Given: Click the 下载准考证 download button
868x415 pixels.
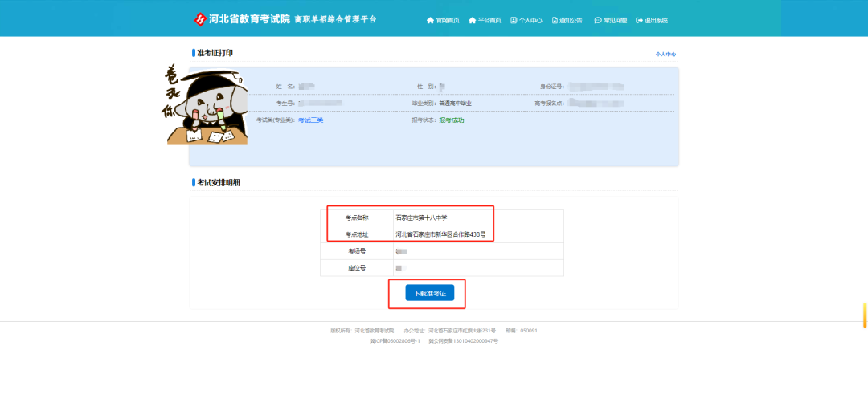Looking at the screenshot, I should pyautogui.click(x=429, y=294).
